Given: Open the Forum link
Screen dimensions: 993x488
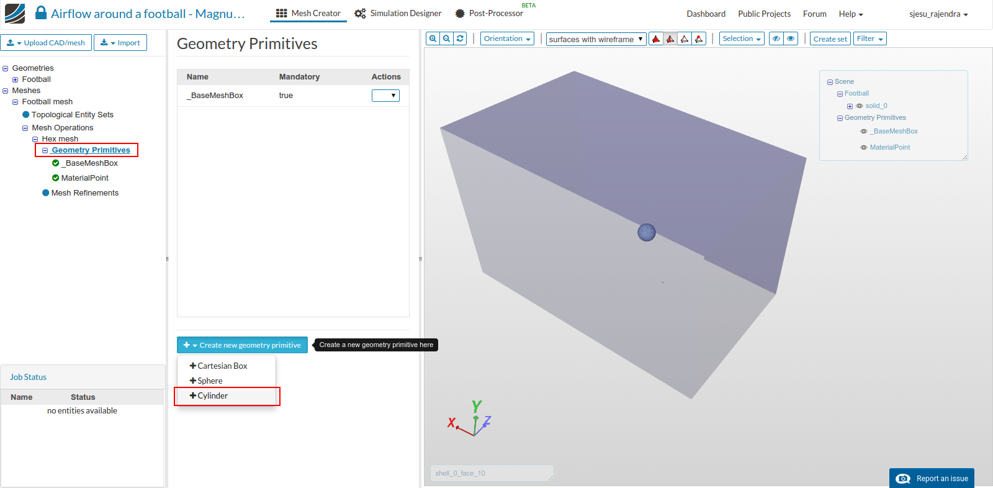Looking at the screenshot, I should pos(815,14).
